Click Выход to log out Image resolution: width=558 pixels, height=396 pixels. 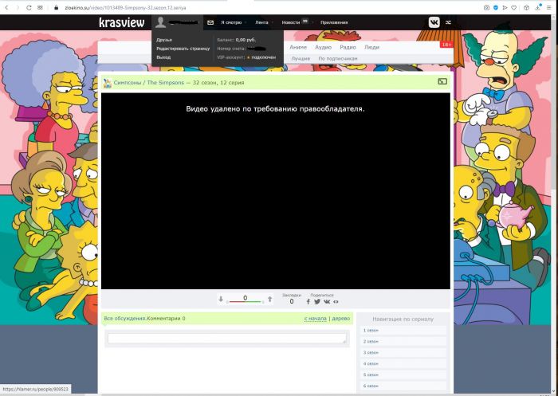(x=163, y=57)
